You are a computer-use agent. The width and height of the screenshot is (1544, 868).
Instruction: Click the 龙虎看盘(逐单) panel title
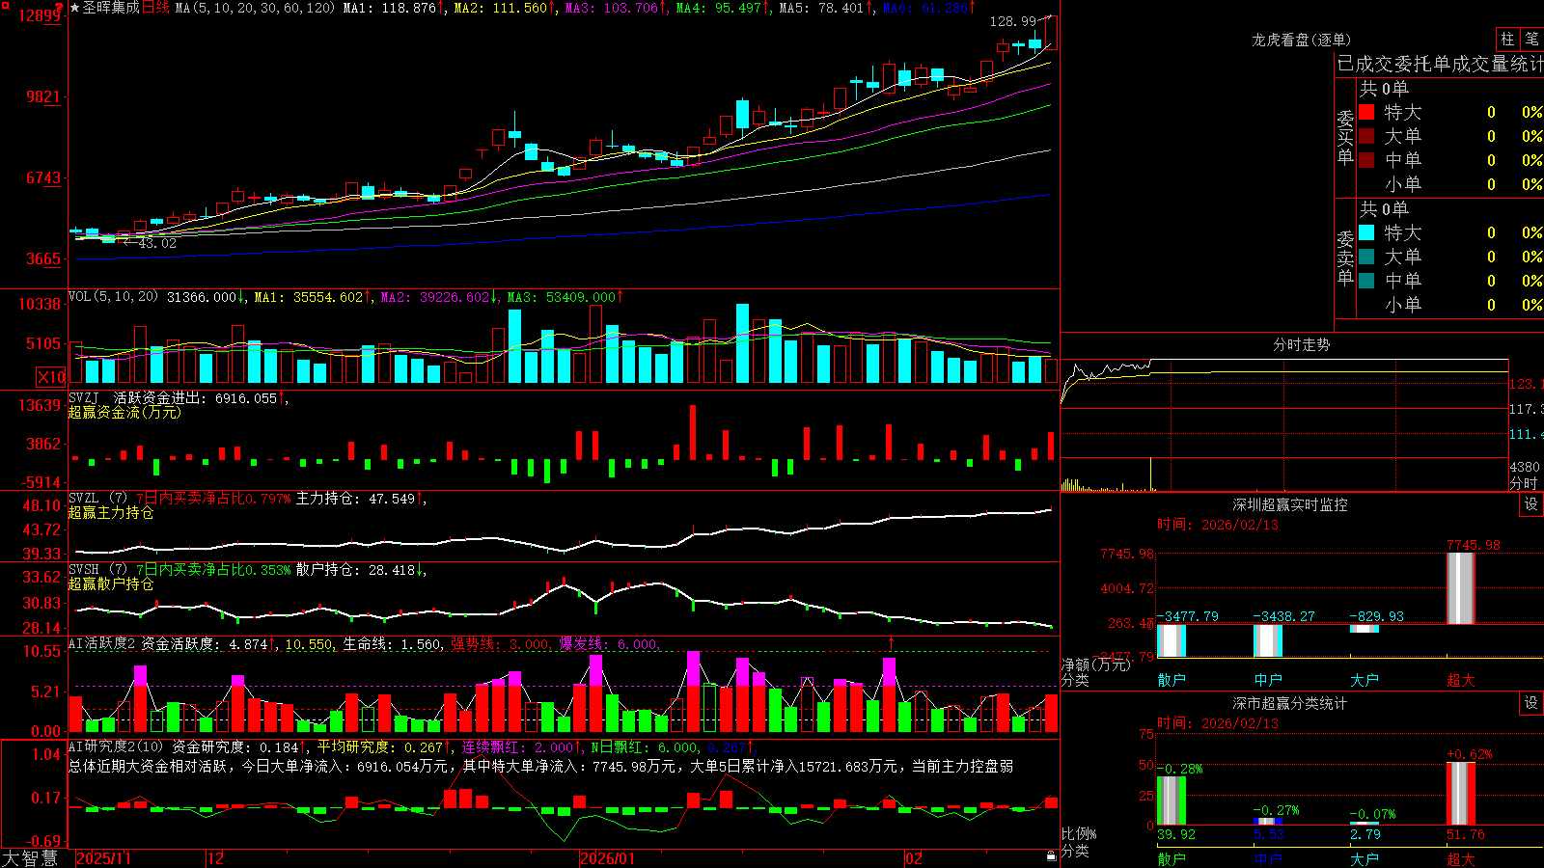1301,40
